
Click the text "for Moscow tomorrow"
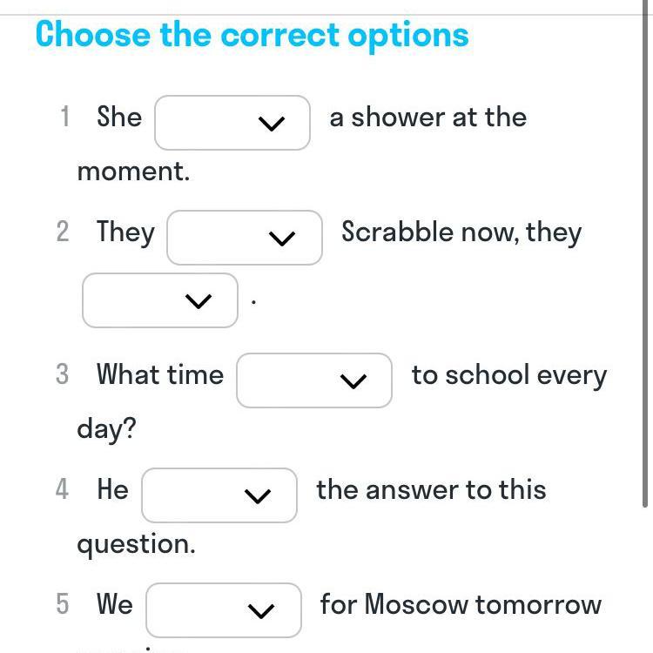(461, 604)
